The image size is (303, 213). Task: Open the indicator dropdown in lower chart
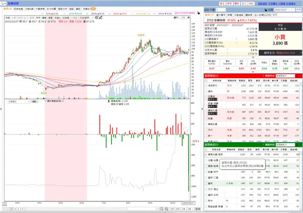[x=18, y=101]
